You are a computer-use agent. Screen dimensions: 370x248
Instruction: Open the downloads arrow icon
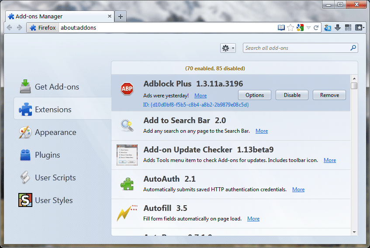(x=338, y=28)
